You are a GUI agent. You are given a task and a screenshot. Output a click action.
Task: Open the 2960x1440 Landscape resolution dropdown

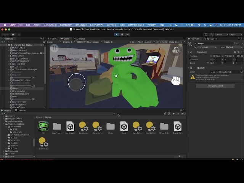coord(90,42)
